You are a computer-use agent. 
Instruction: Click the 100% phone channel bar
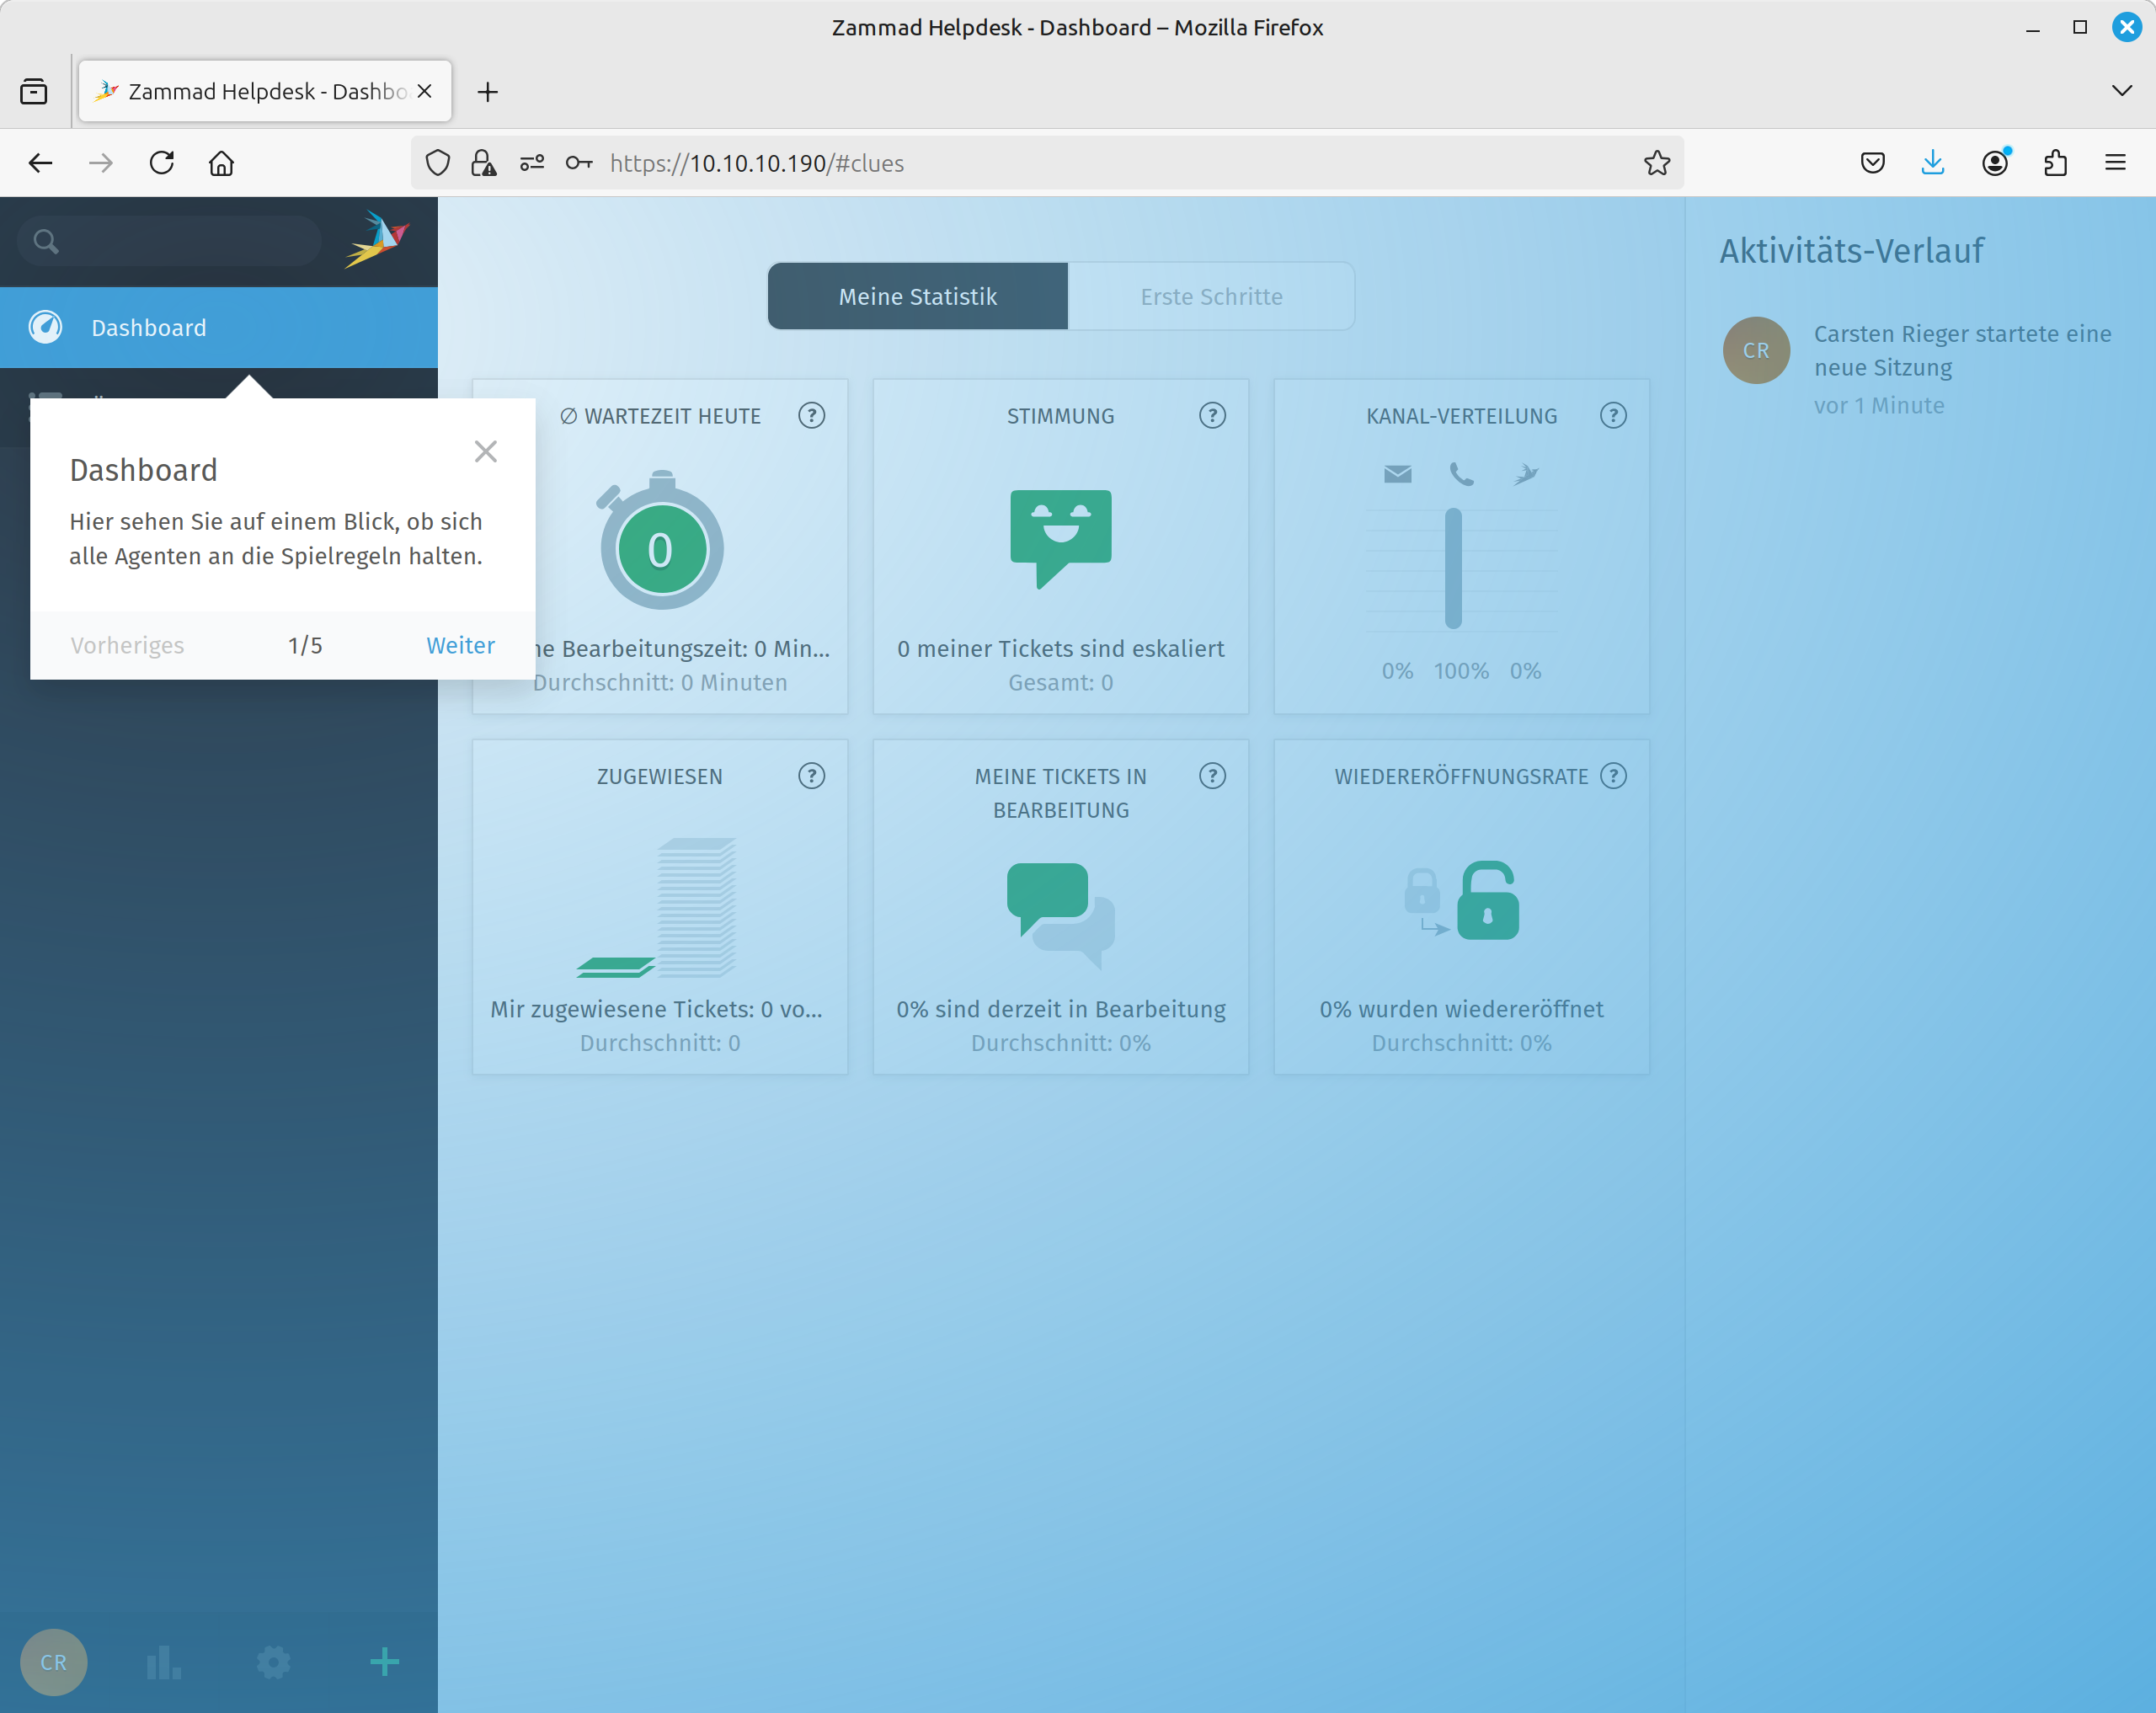[x=1453, y=569]
